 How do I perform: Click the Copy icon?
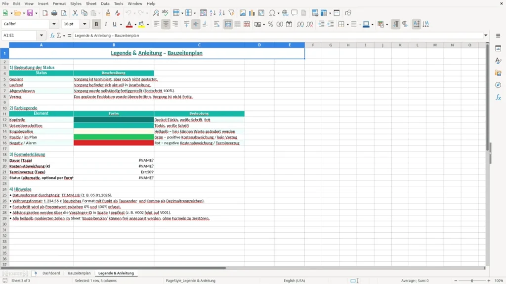(84, 13)
